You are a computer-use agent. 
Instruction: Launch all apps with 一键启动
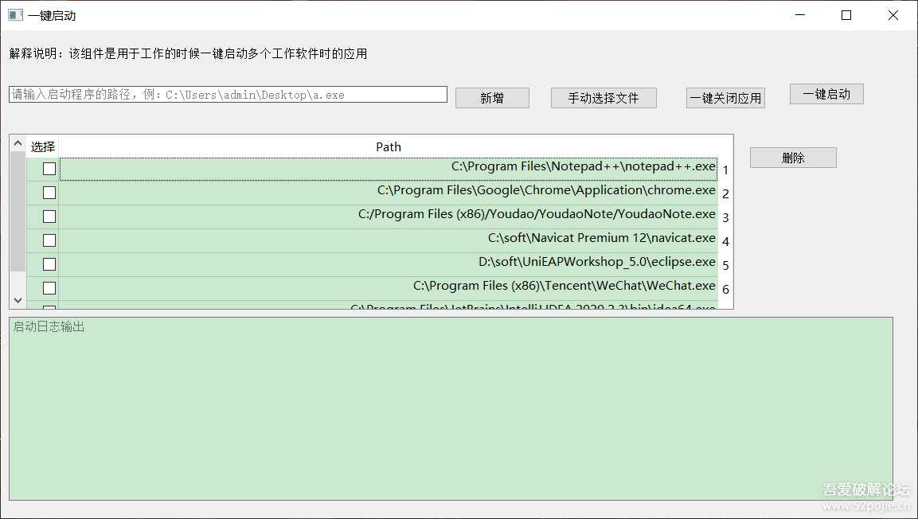click(x=826, y=94)
